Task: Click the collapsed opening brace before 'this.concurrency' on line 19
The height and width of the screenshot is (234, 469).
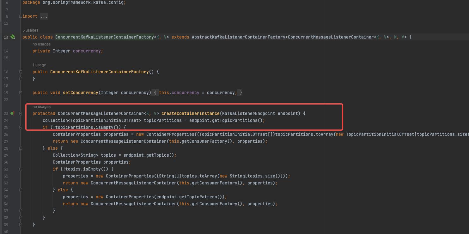Action: (155, 93)
